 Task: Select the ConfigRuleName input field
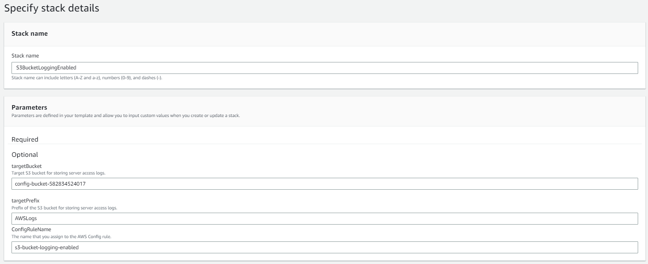[324, 247]
